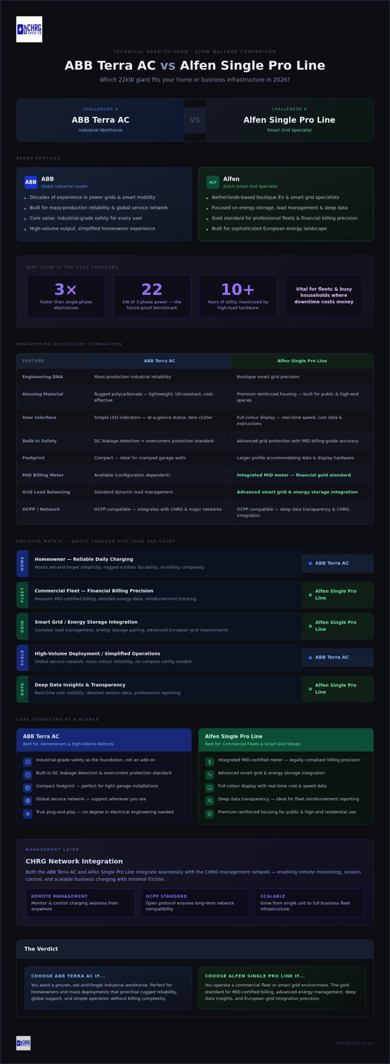Click the 'MID Billing Meter' feature row label
Viewport: 390px width, 1064px height.
coord(43,475)
